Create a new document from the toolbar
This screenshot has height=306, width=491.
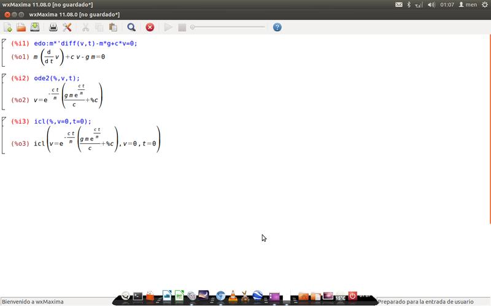[x=8, y=28]
